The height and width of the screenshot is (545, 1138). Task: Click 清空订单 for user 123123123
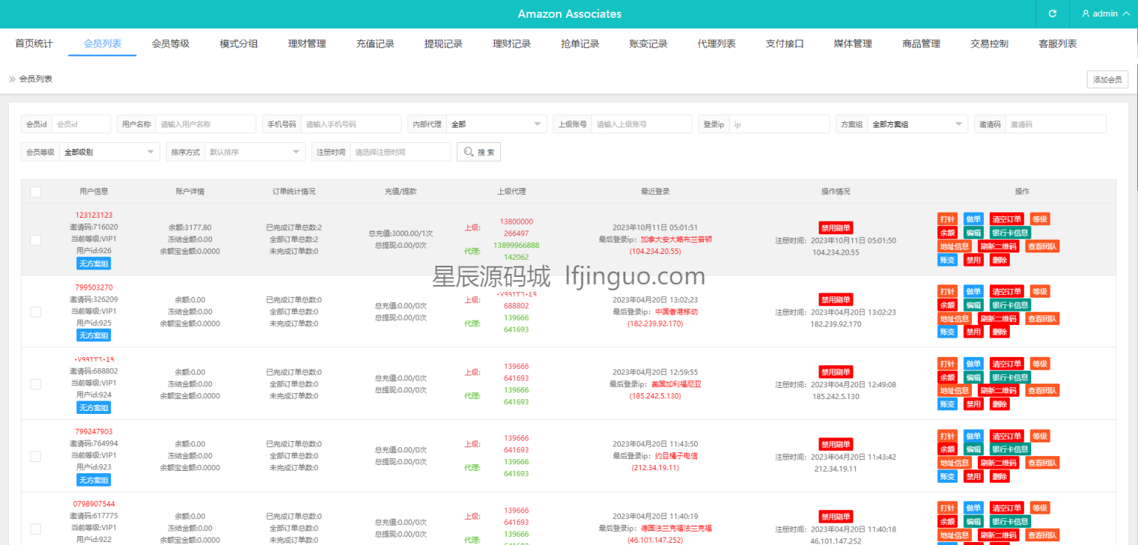tap(1007, 219)
